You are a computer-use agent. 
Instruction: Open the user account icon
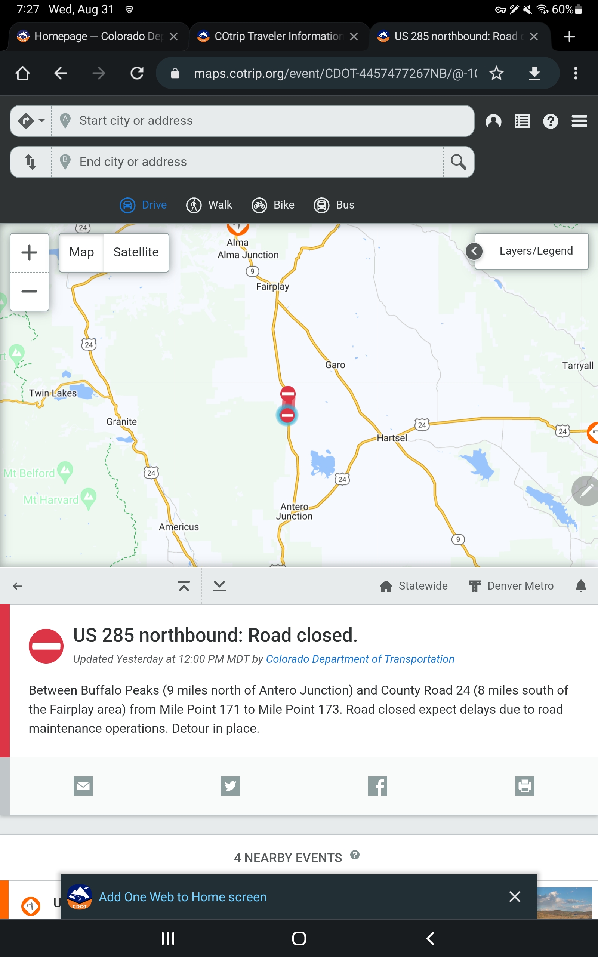click(x=493, y=121)
